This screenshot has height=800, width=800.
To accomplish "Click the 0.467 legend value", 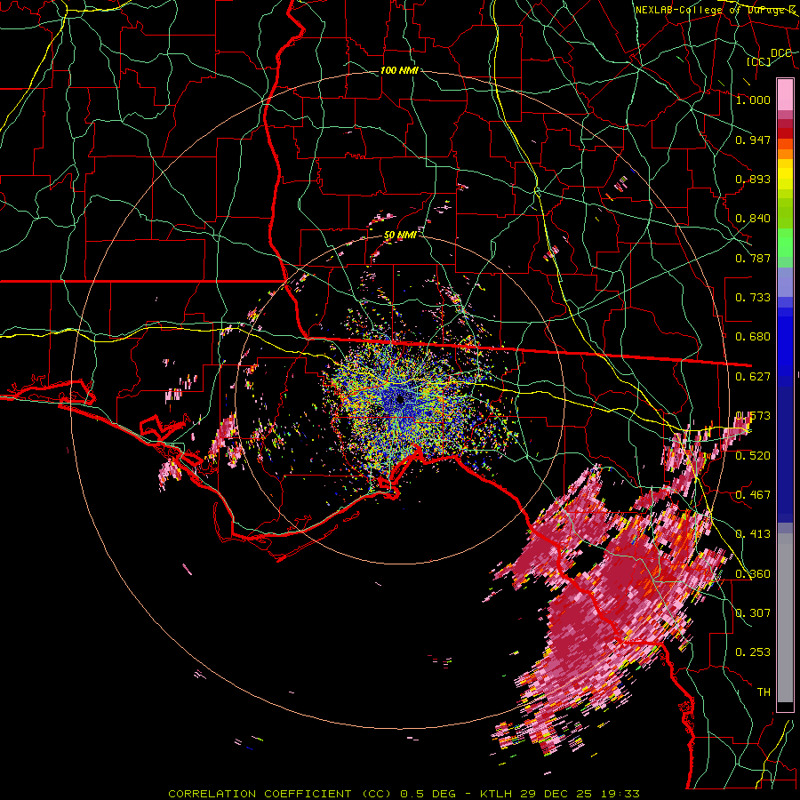I will pos(753,494).
